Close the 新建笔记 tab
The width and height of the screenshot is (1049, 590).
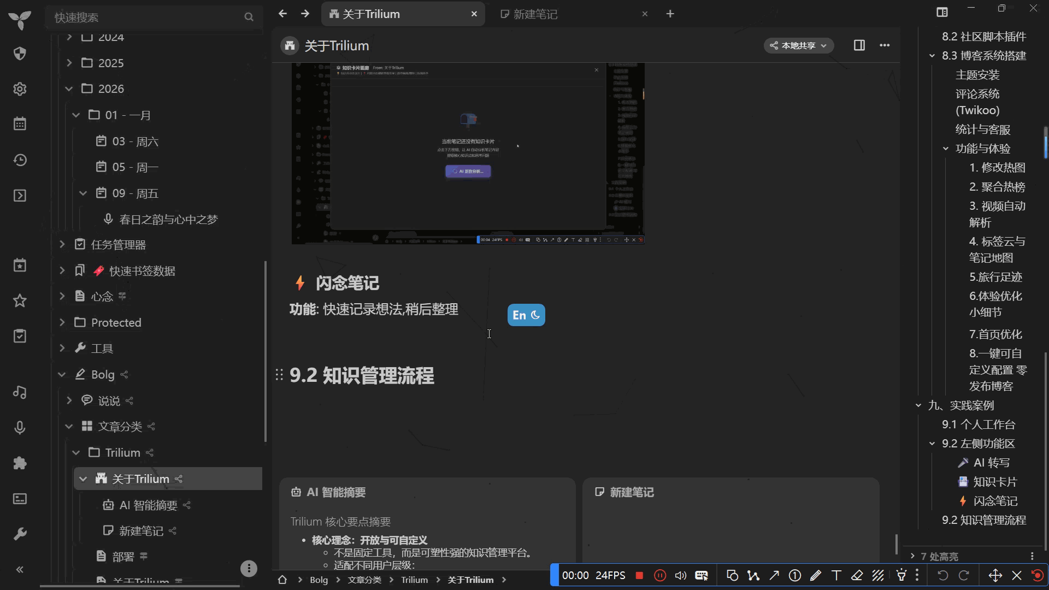[645, 14]
